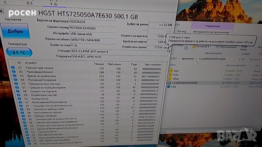The image size is (262, 147).
Task: Click the Explorer address bar refresh icon
Action: (243, 59)
